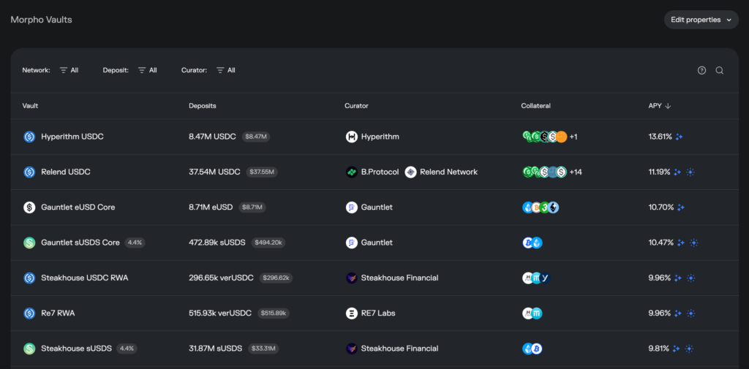Click the $37.55M deposit value badge
The width and height of the screenshot is (749, 369).
[262, 172]
